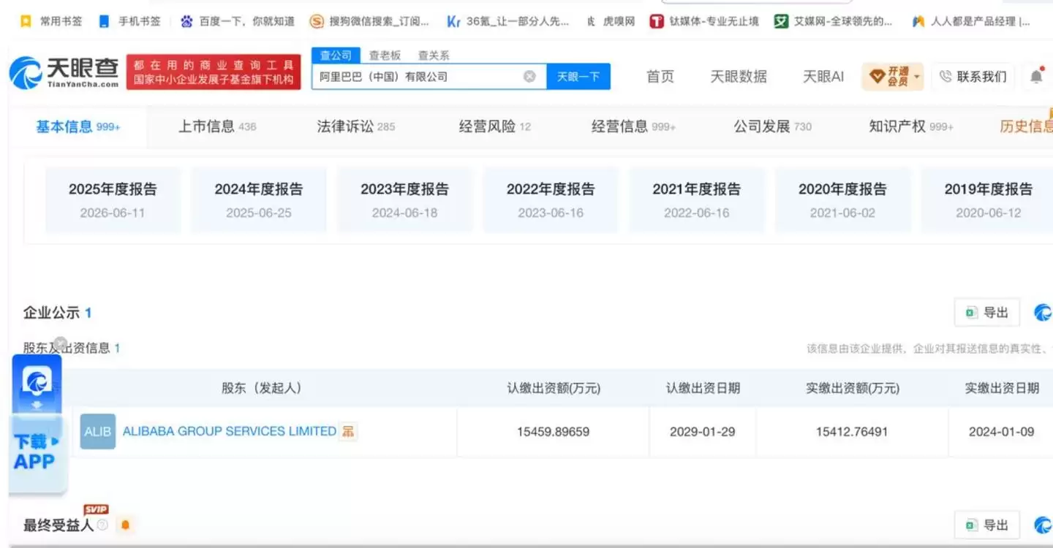
Task: Open 常用书签 bookmark folder icon
Action: coord(26,21)
